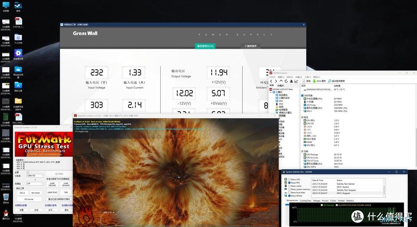The image size is (417, 227).
Task: Open the 1280x720 resolution dropdown in FurMark
Action: tap(35, 176)
